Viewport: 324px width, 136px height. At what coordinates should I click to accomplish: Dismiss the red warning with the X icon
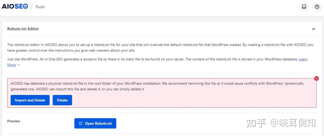(x=317, y=78)
